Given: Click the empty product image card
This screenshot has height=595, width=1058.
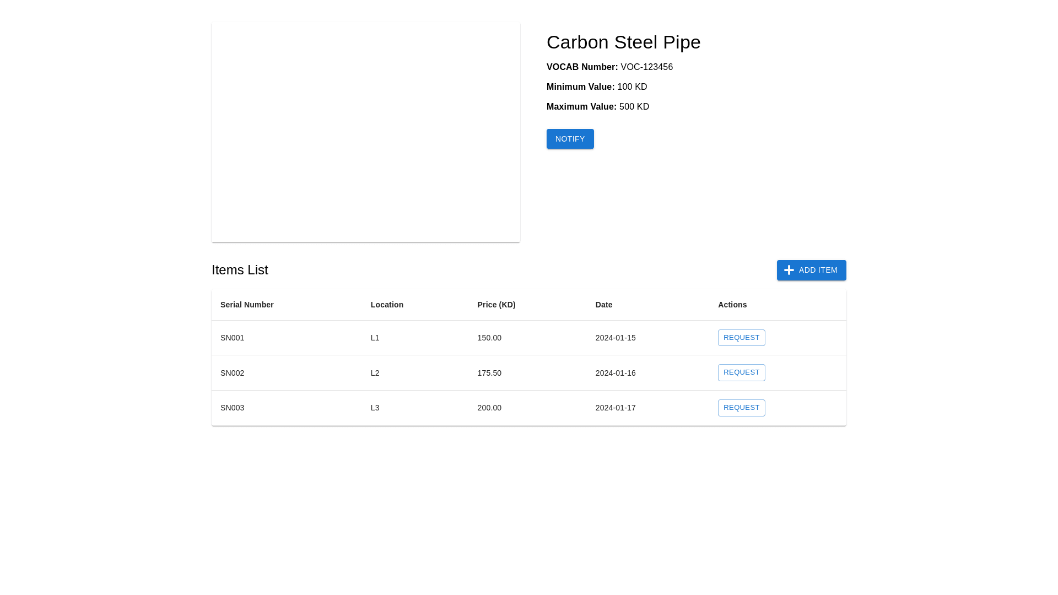Looking at the screenshot, I should tap(365, 132).
